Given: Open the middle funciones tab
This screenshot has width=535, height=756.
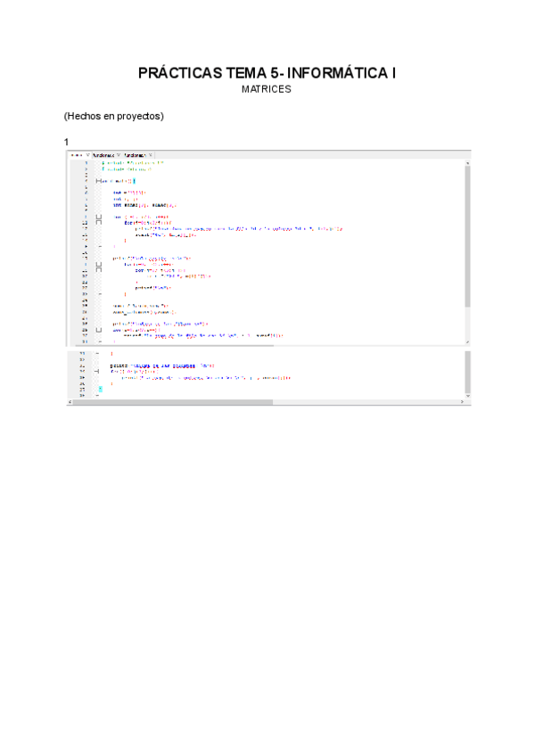Looking at the screenshot, I should [103, 155].
